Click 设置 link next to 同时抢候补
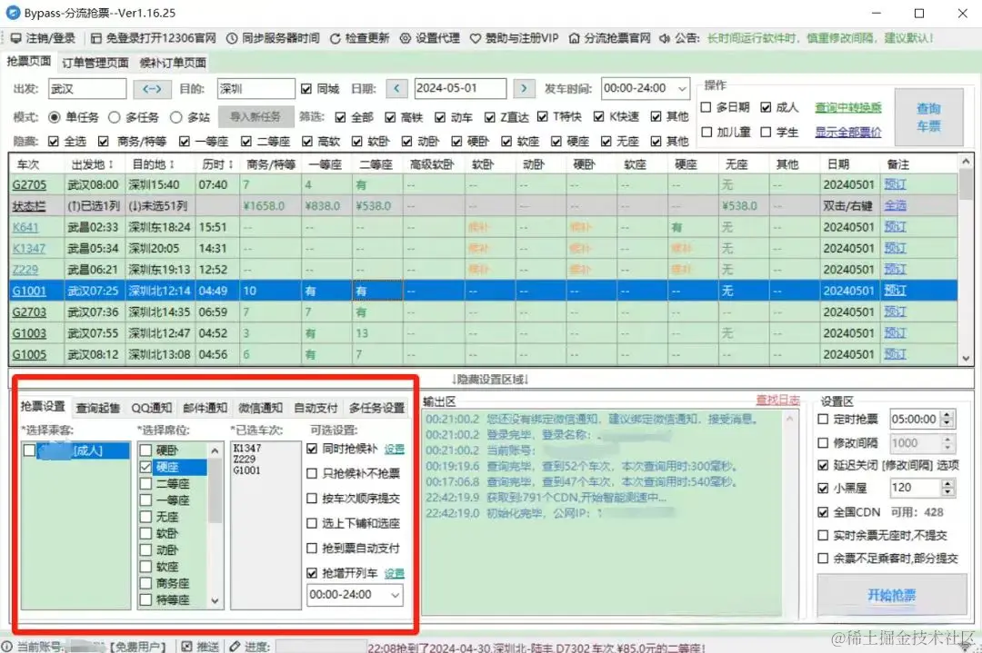This screenshot has width=982, height=653. coord(394,449)
